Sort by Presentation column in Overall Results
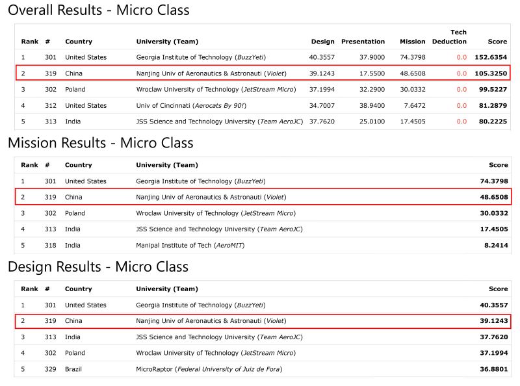The height and width of the screenshot is (386, 520). 363,42
